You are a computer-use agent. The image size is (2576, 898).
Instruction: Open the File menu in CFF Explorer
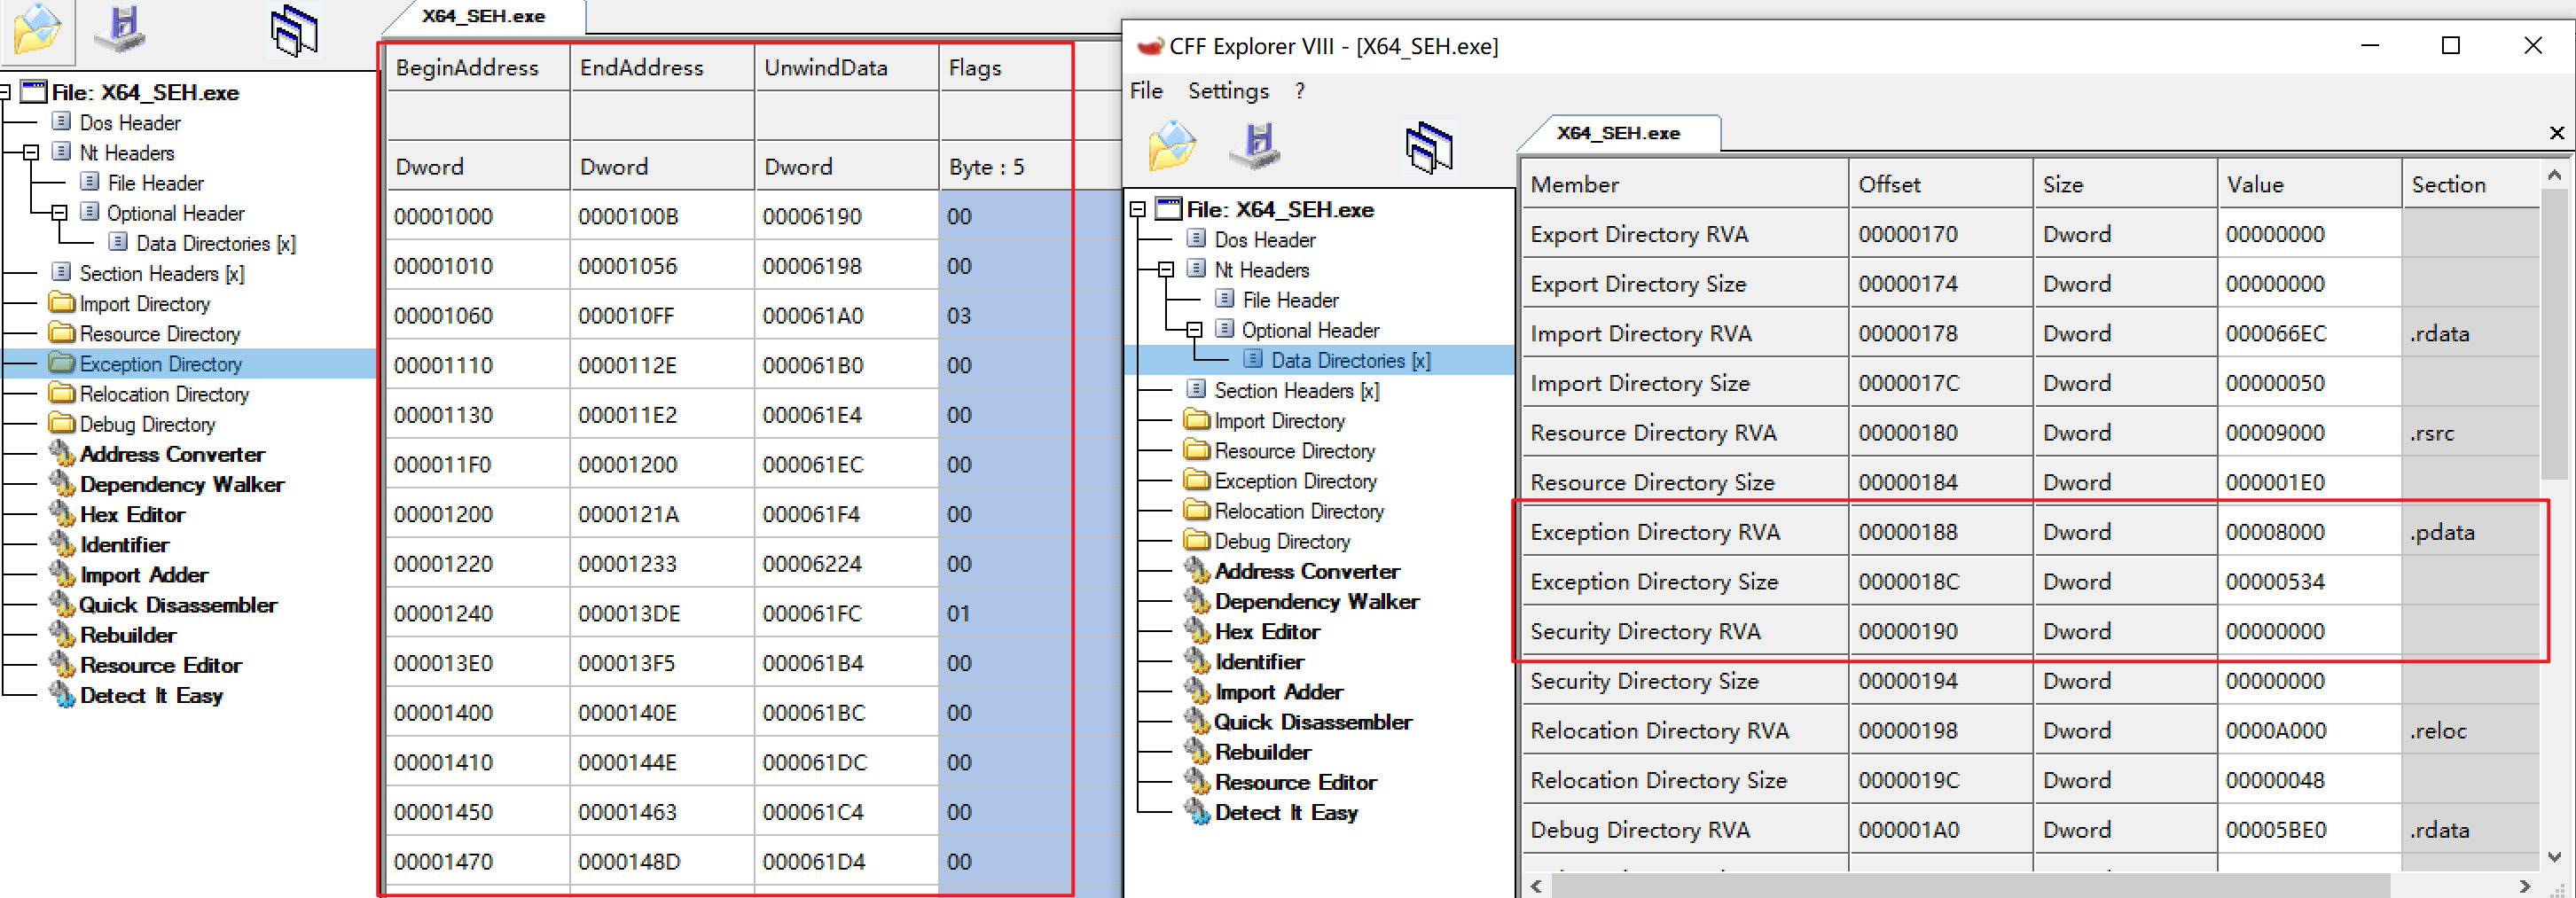pyautogui.click(x=1145, y=91)
